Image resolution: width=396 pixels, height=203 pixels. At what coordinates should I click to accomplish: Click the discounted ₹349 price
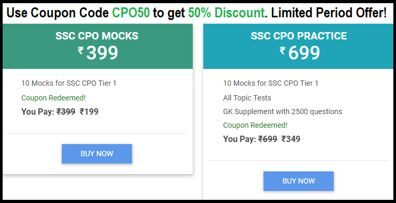(291, 139)
